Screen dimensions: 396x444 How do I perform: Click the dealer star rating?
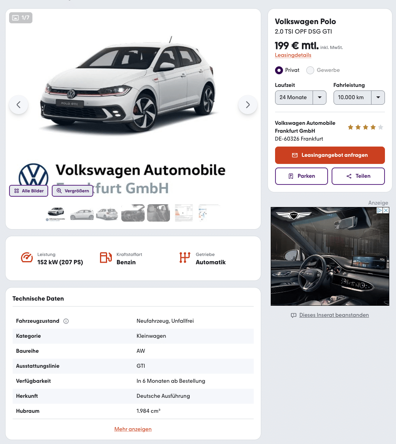click(366, 127)
